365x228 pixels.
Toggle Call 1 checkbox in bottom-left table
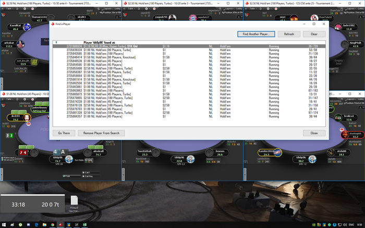pyautogui.click(x=83, y=172)
